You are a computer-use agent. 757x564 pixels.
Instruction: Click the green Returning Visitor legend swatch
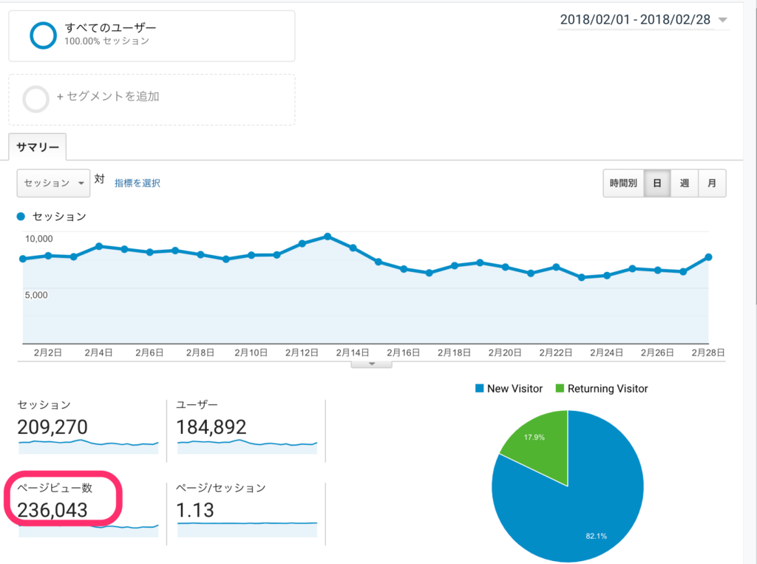(560, 389)
